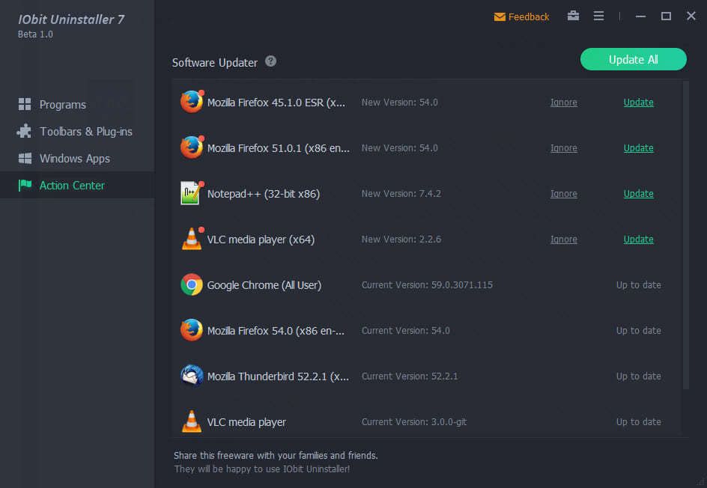Screen dimensions: 707x488
Task: Click the VLC media player (x64) cone icon
Action: point(192,239)
